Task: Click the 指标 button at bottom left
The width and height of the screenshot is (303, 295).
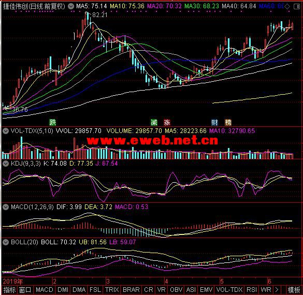Action: coord(9,290)
